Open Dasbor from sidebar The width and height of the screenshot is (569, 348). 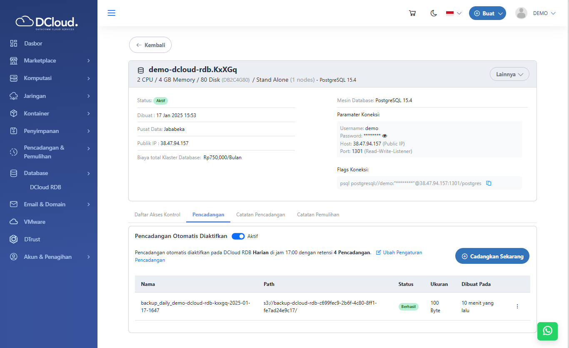point(33,43)
